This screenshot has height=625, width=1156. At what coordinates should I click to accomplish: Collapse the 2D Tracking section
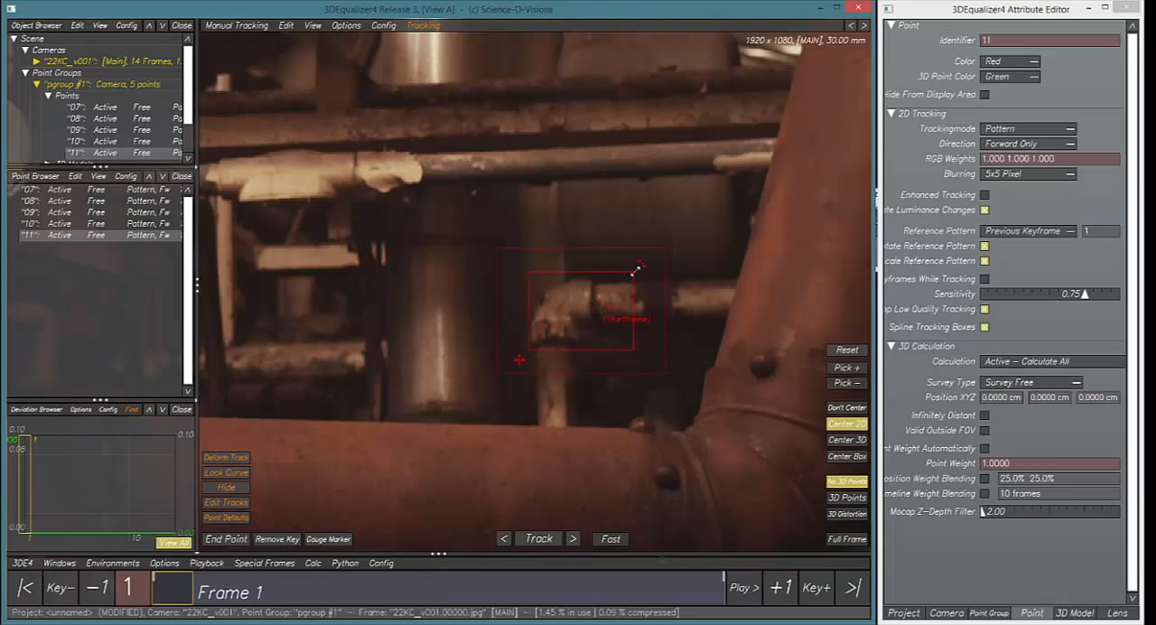(x=891, y=114)
